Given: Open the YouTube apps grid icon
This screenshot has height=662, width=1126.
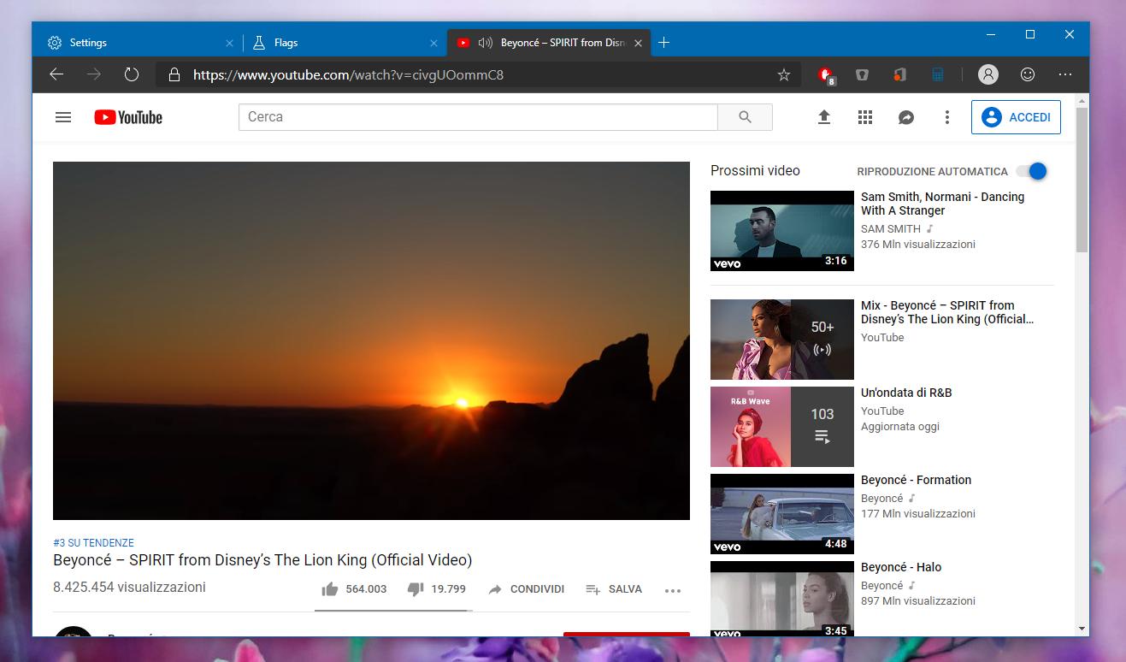Looking at the screenshot, I should [x=865, y=117].
